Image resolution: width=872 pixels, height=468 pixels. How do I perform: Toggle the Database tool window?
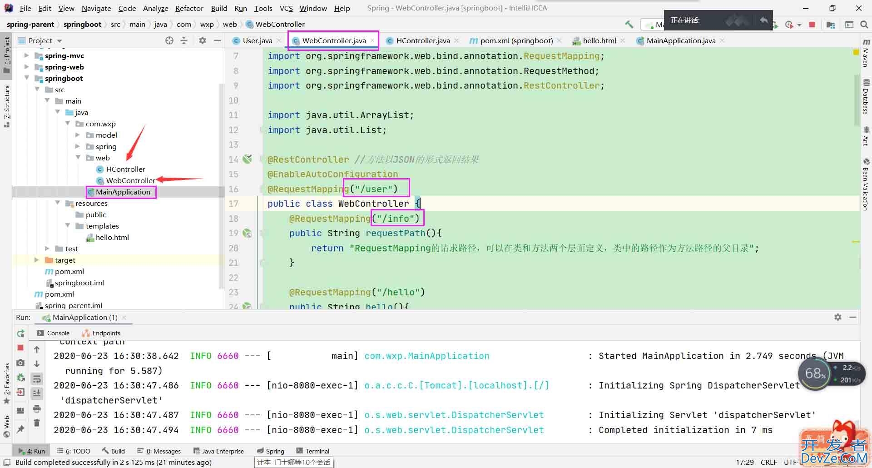[866, 97]
